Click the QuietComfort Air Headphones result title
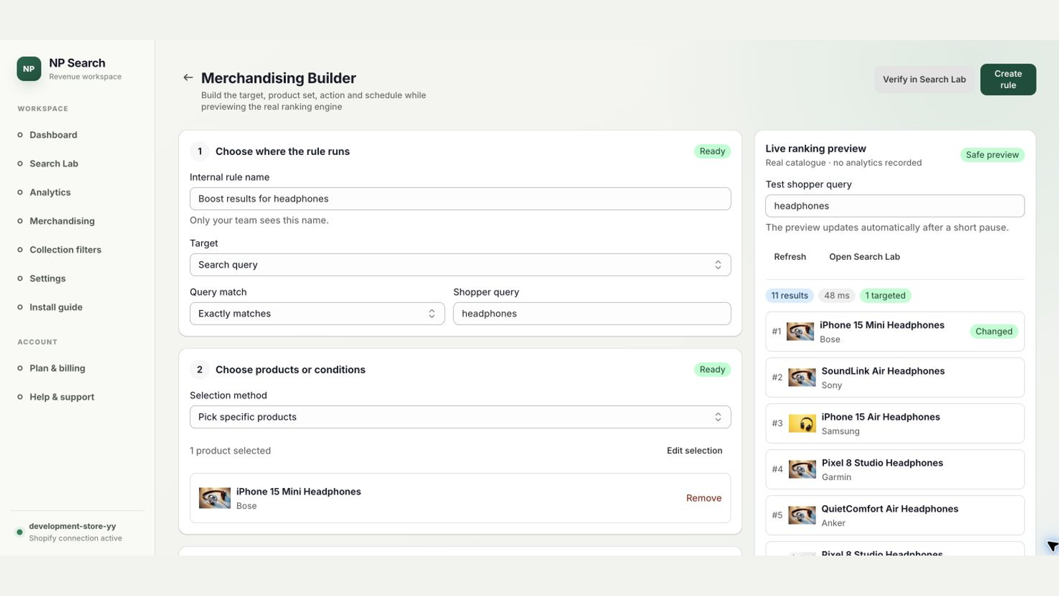The image size is (1059, 596). tap(890, 509)
